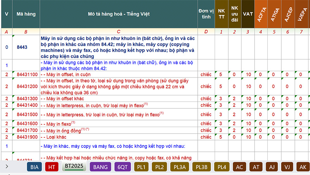Click the 'Mã hàng' column header
This screenshot has width=310, height=175.
pos(26,14)
